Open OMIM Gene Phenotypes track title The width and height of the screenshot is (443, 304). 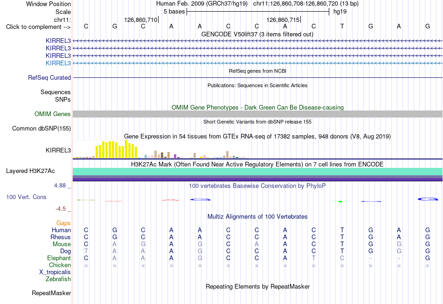[x=257, y=107]
